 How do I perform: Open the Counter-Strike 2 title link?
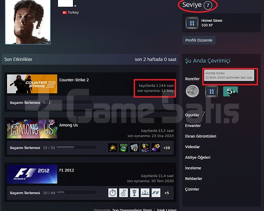pyautogui.click(x=74, y=80)
